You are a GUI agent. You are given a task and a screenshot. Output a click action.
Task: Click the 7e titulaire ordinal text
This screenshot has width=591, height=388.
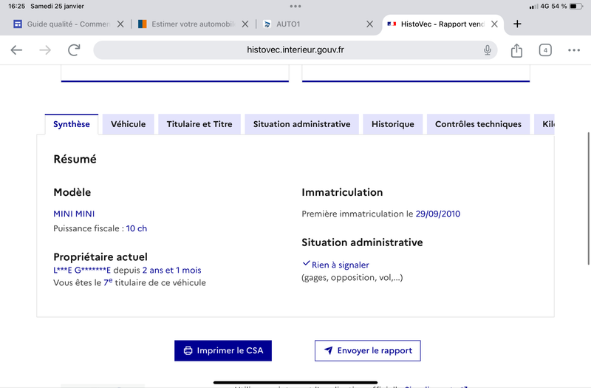[108, 282]
